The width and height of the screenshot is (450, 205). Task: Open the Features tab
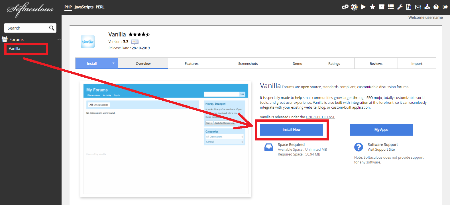[192, 63]
